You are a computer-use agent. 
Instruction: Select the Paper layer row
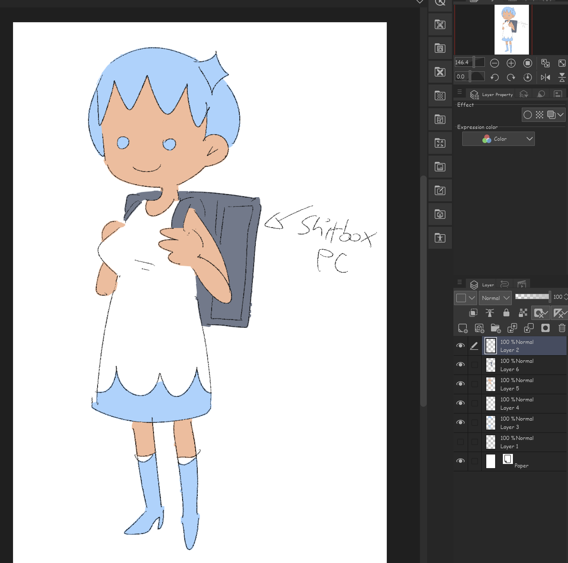[x=524, y=461]
